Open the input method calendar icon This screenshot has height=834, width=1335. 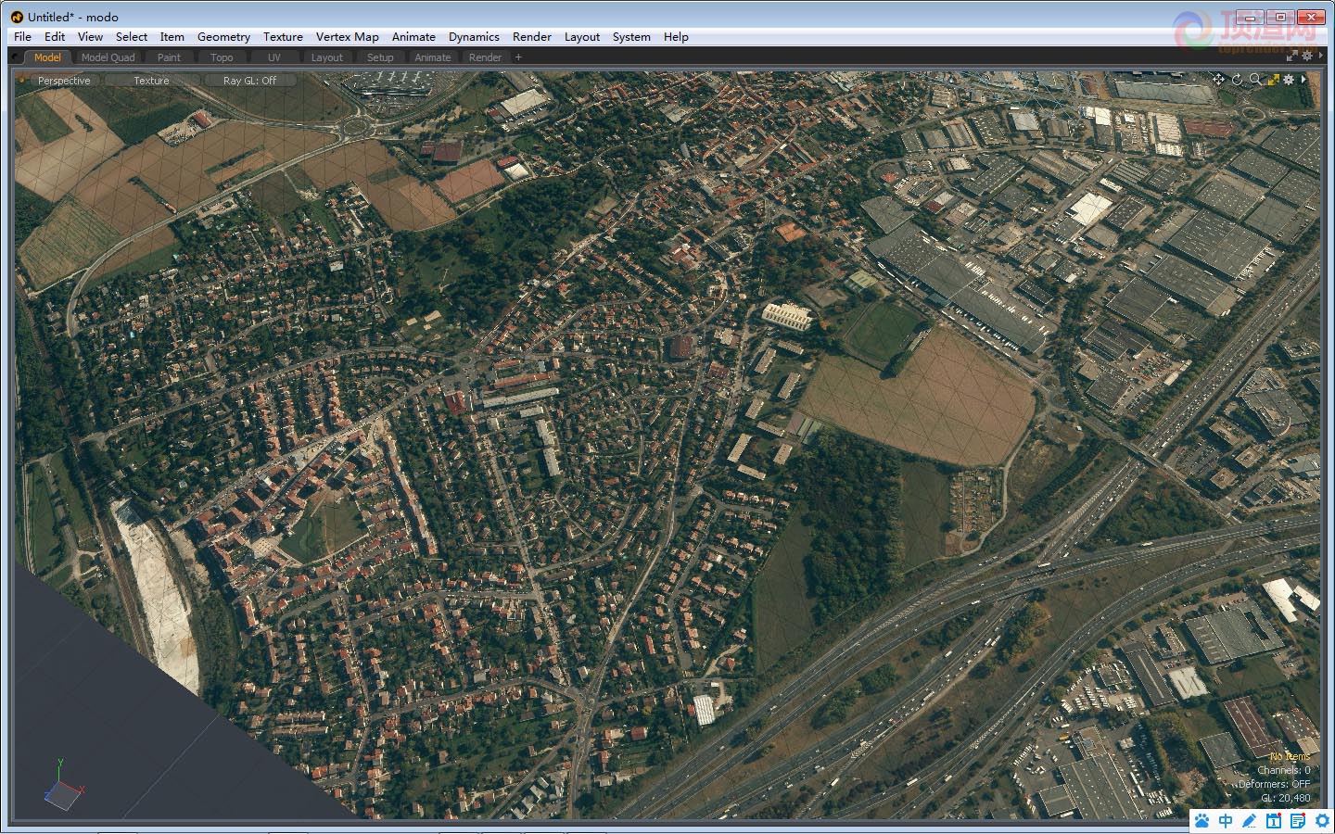tap(1274, 821)
